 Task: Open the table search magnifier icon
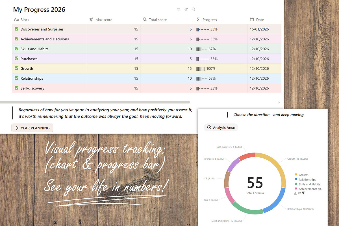[x=194, y=9]
